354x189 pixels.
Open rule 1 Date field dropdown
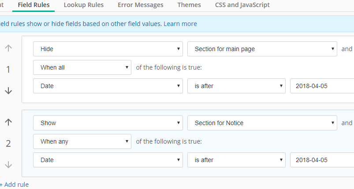point(108,86)
